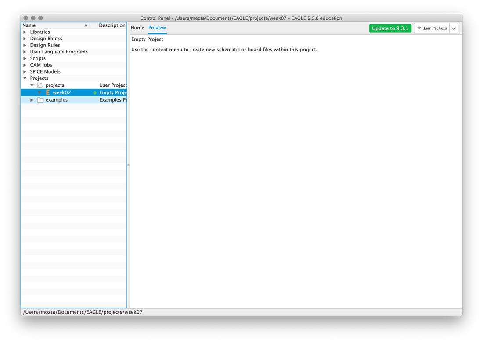Select the Design Blocks item
Image resolution: width=483 pixels, height=343 pixels.
tap(46, 39)
